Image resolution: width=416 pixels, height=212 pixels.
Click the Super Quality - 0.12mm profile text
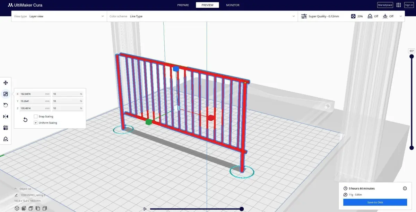[324, 16]
